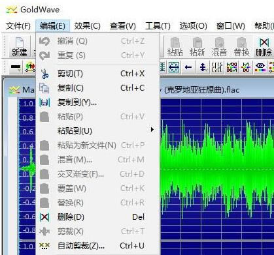Click the dotted trim icon beside 自动剪裁
Image resolution: width=274 pixels, height=255 pixels.
pos(44,246)
